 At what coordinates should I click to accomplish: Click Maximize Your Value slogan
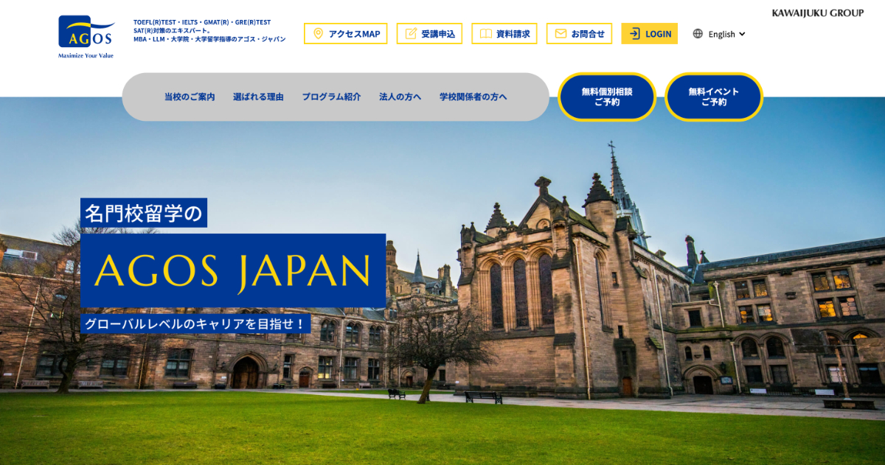tap(86, 55)
